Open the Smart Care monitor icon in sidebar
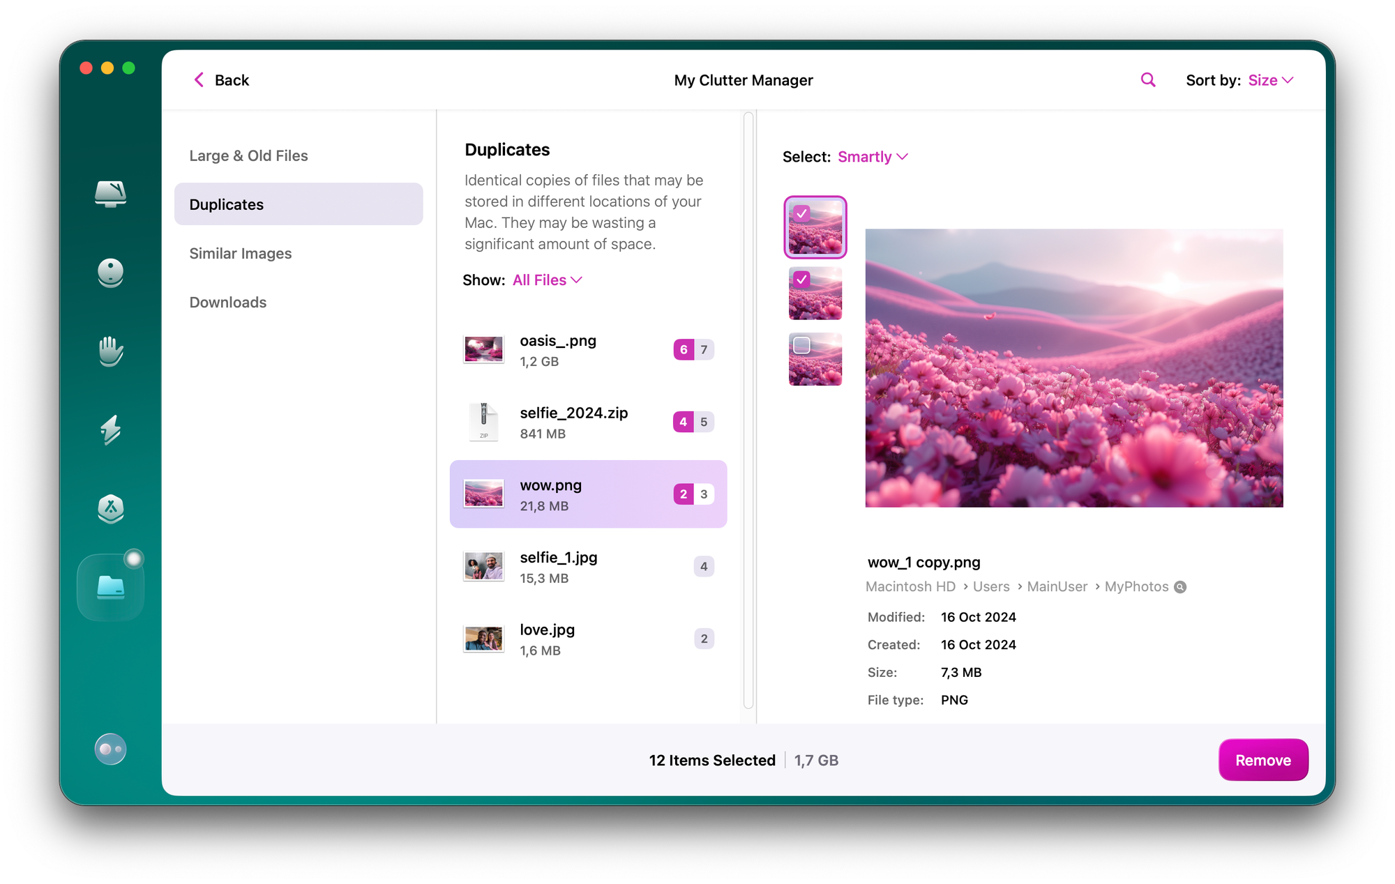 (110, 193)
